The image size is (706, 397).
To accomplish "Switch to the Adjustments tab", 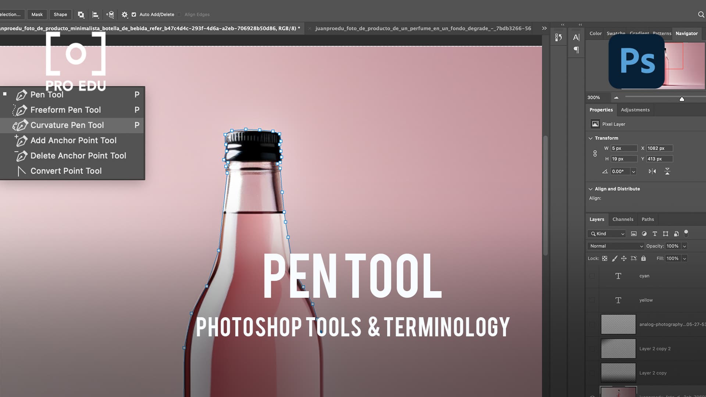I will (635, 110).
